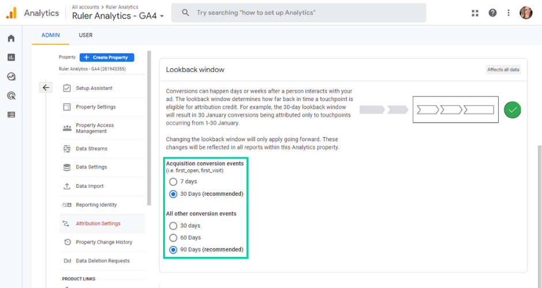The width and height of the screenshot is (542, 288).
Task: Open the Explore icon in sidebar
Action: click(11, 77)
